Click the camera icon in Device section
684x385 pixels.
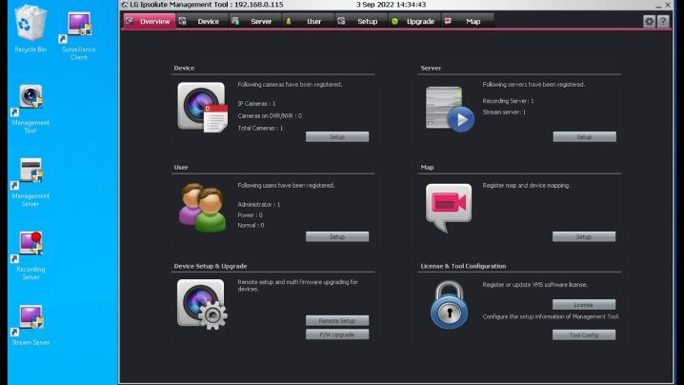(201, 106)
